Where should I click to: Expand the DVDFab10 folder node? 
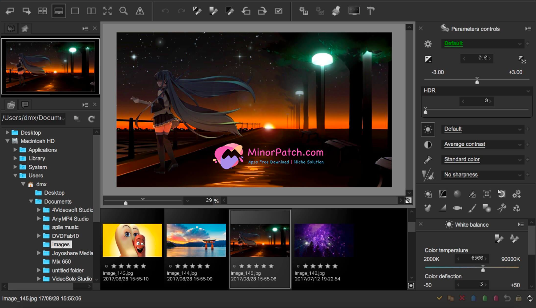[x=39, y=236]
